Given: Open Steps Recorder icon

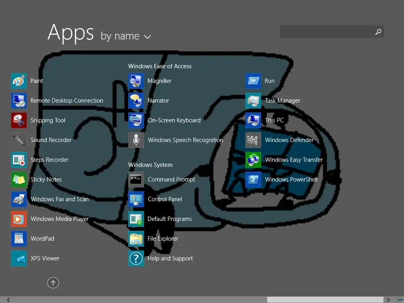Looking at the screenshot, I should [x=19, y=160].
